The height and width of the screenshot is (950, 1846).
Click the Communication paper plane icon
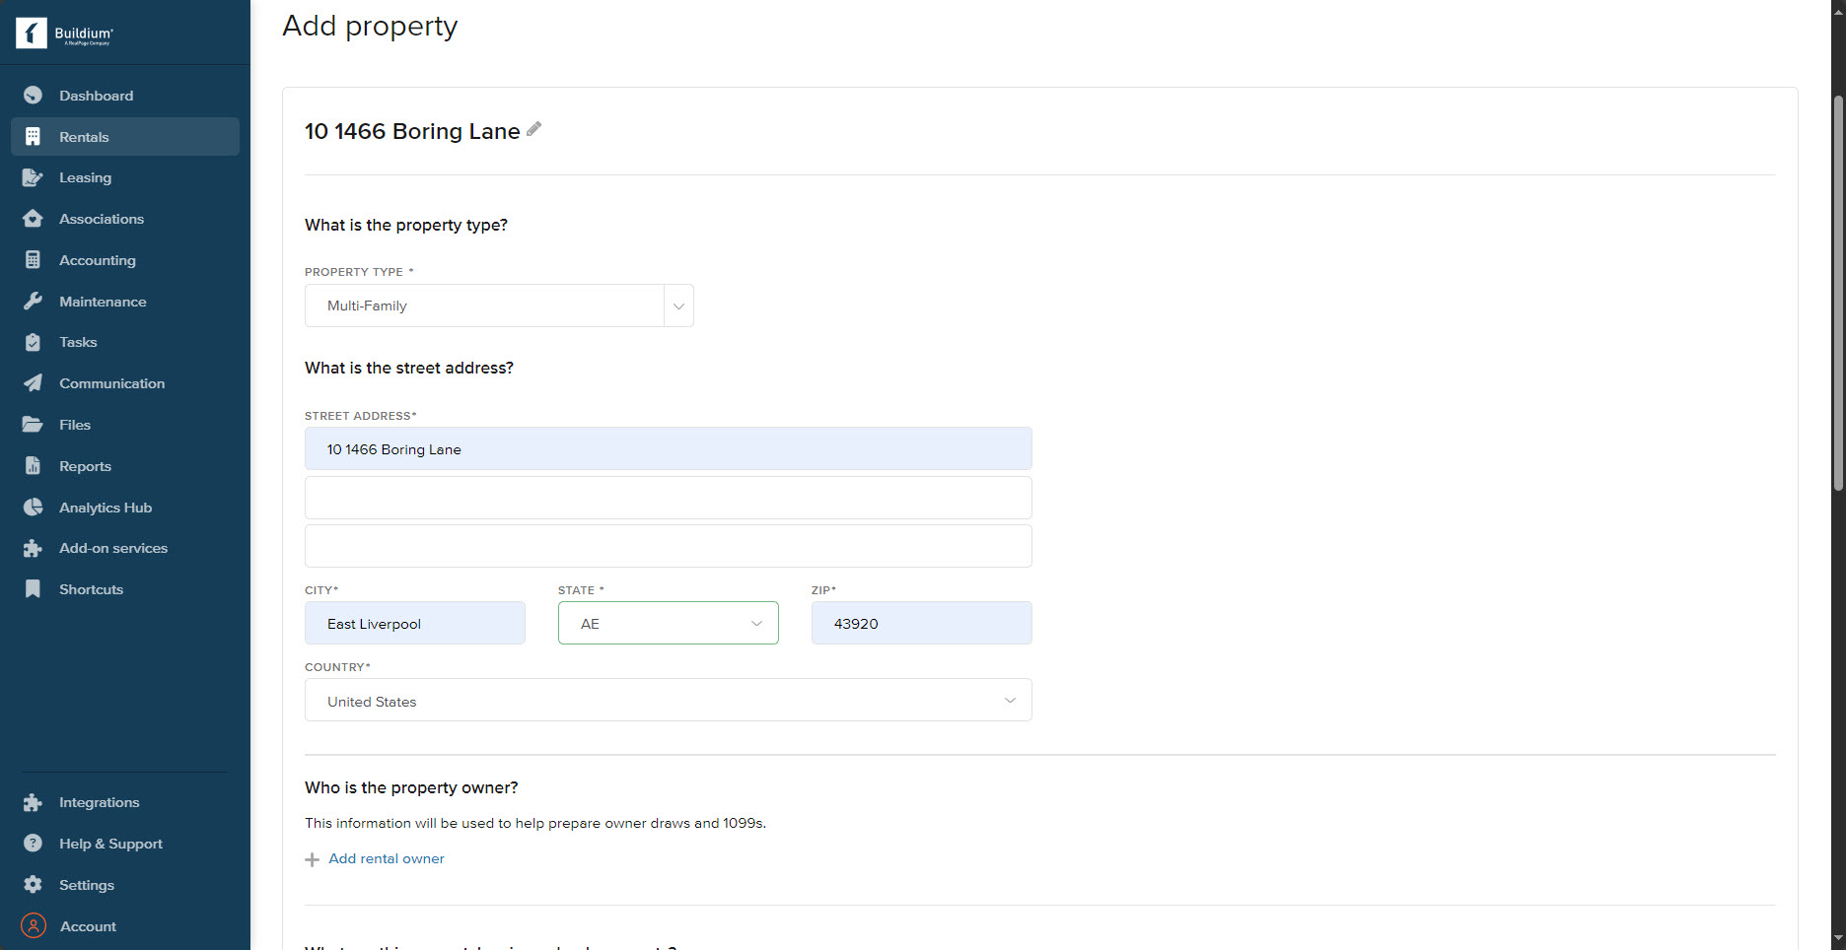pos(33,383)
